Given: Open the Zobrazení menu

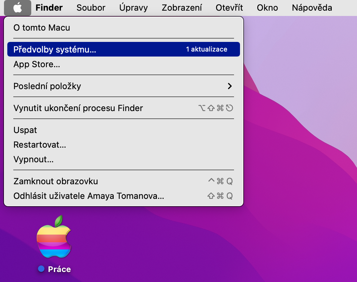Looking at the screenshot, I should pos(182,8).
